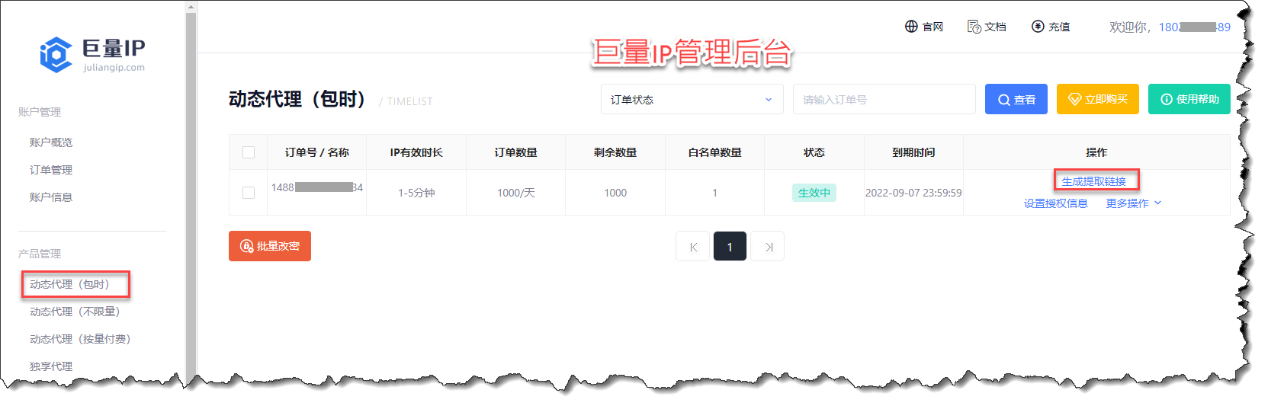This screenshot has height=406, width=1284.
Task: Open the 文档 link text
Action: (995, 27)
